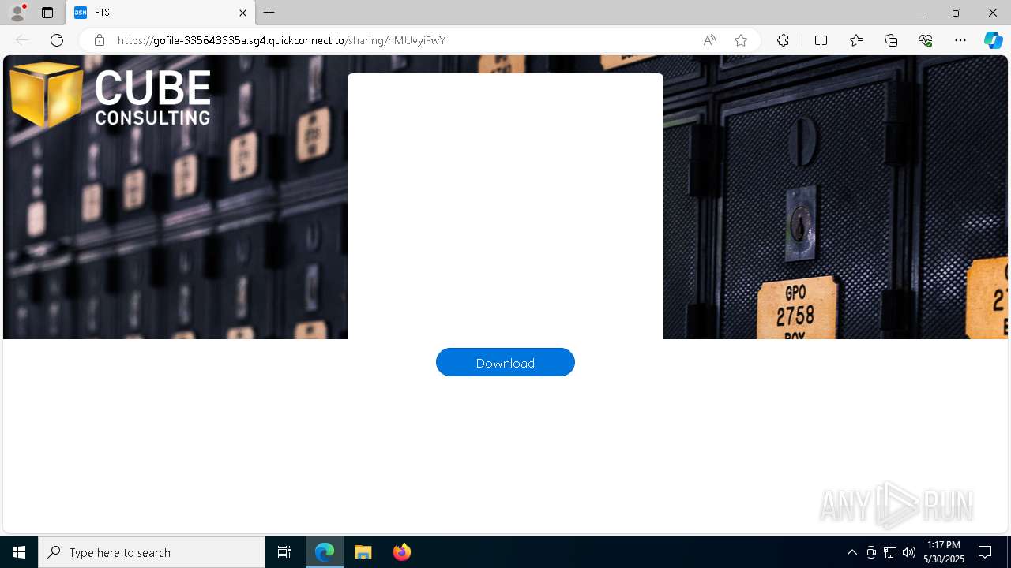The image size is (1011, 568).
Task: Open File Explorer from taskbar
Action: coord(363,552)
